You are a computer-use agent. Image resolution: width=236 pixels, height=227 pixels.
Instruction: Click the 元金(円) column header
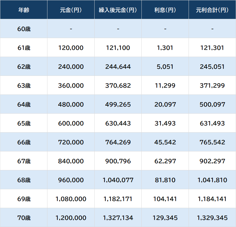[71, 10]
